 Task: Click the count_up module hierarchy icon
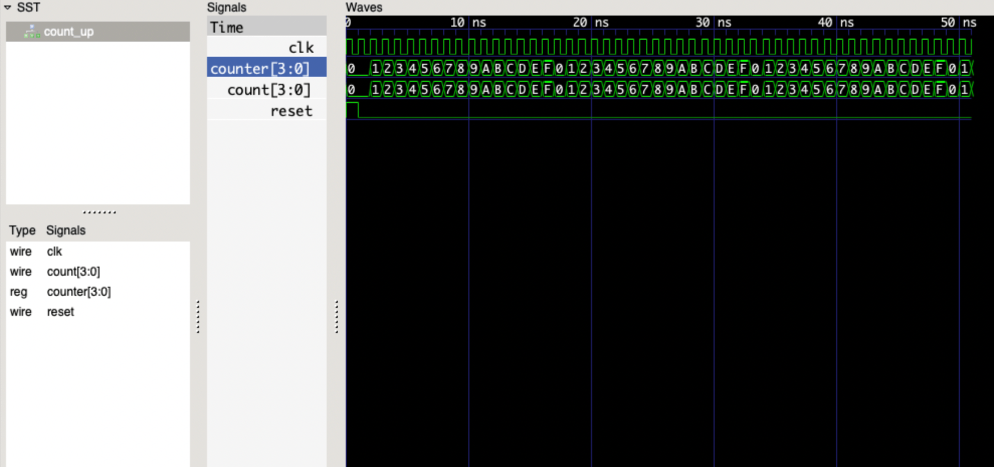(x=32, y=32)
